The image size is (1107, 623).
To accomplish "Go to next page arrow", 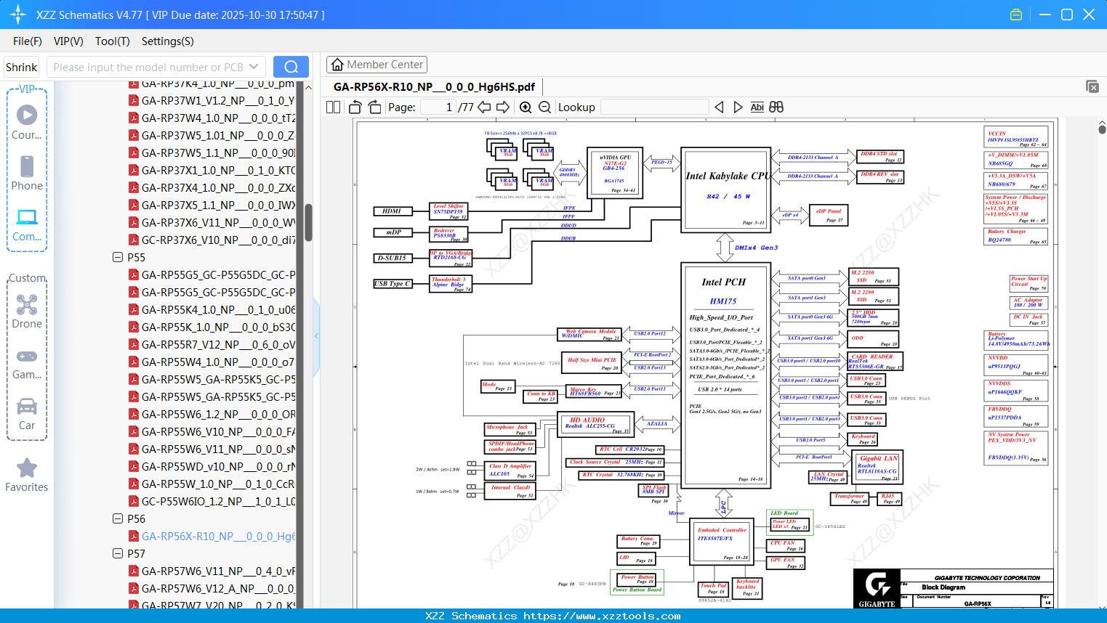I will (502, 107).
